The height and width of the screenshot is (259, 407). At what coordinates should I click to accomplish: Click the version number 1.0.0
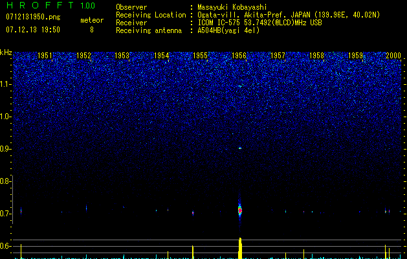[x=87, y=6]
